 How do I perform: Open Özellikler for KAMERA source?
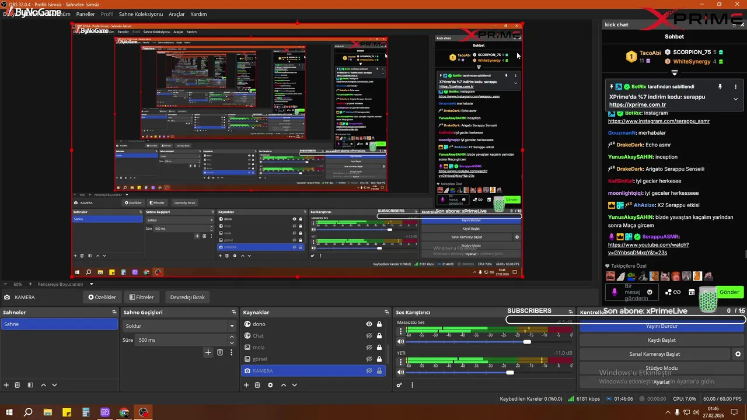[x=102, y=297]
